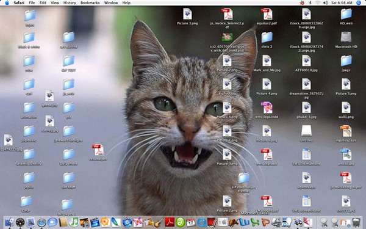This screenshot has height=229, width=366.
Task: Click the Safari compass icon in Dock
Action: tap(41, 222)
